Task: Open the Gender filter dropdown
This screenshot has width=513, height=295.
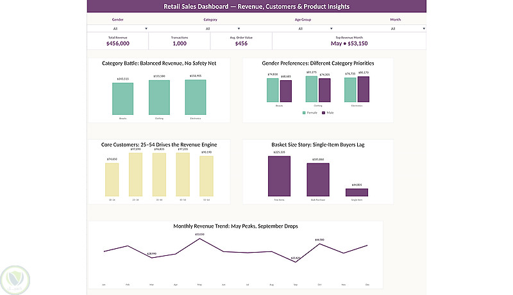Action: [x=118, y=28]
